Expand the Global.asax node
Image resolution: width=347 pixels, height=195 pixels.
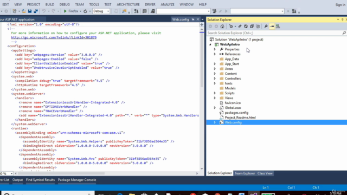coord(215,108)
